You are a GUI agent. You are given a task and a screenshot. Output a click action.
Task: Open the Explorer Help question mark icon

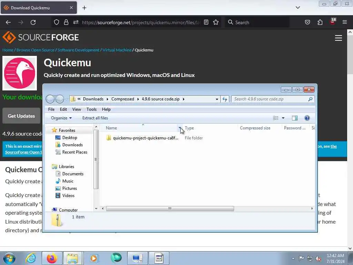tap(307, 118)
